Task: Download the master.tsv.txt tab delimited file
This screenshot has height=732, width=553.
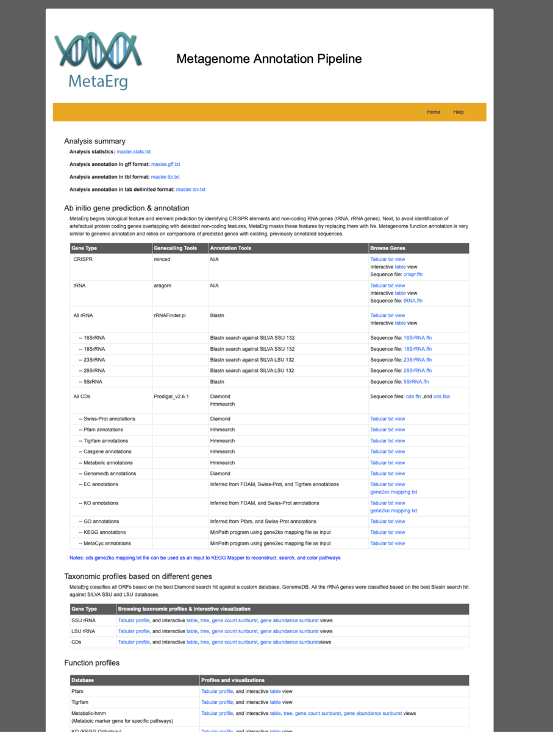Action: tap(190, 189)
